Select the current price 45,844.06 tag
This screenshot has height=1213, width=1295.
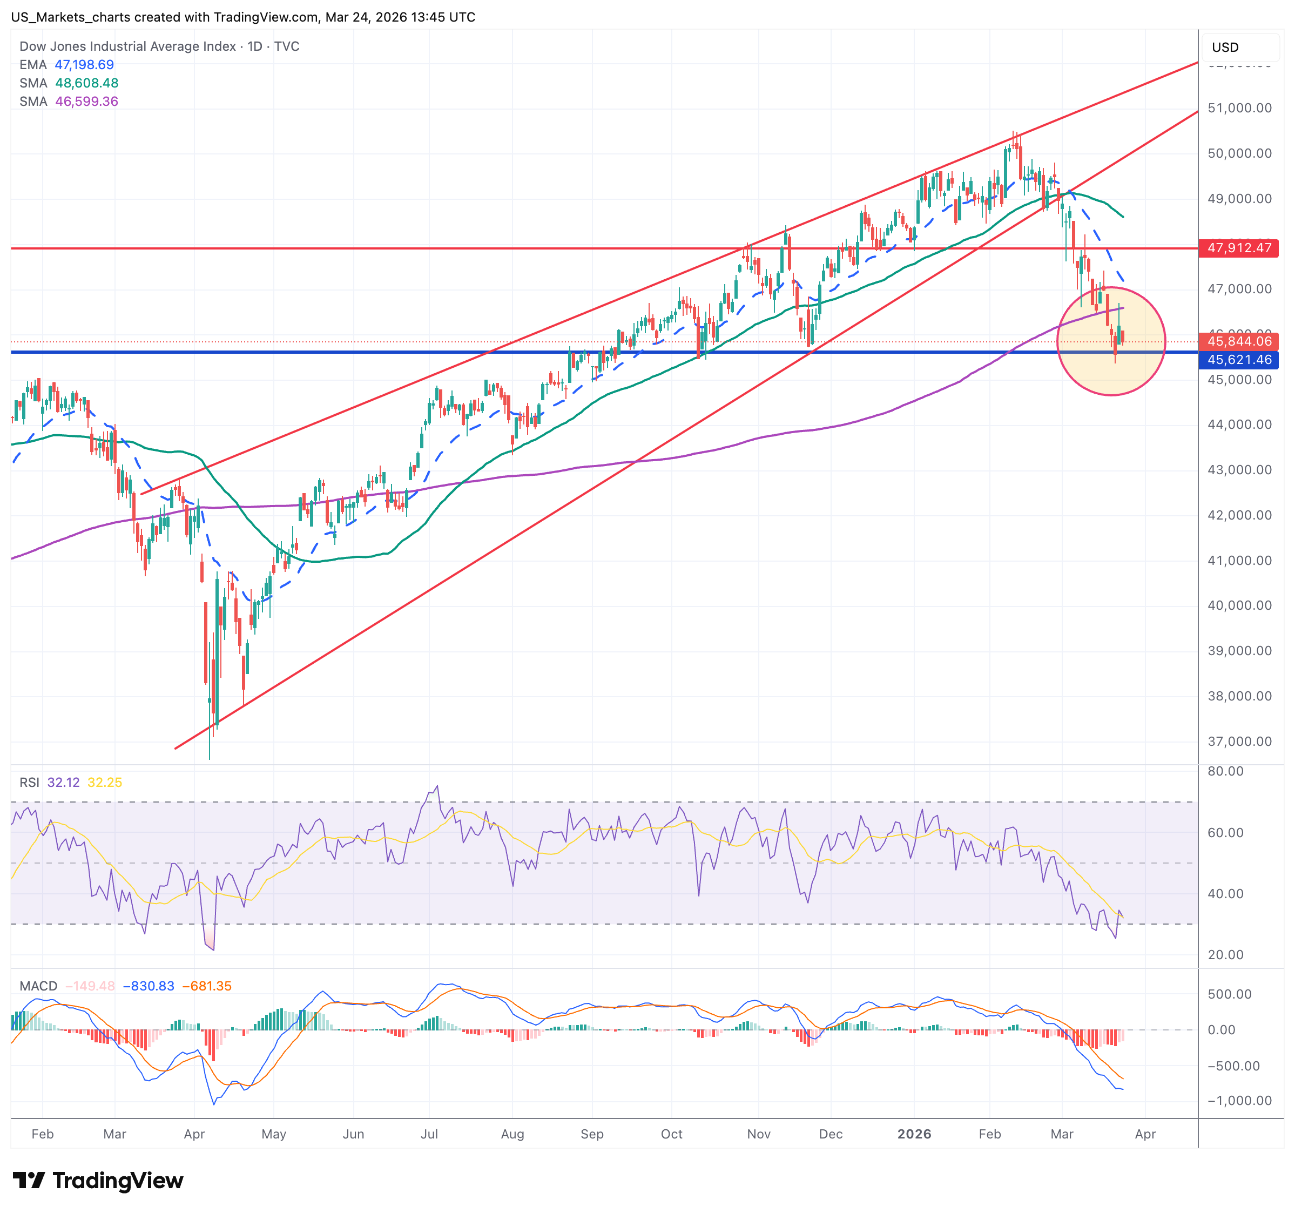(x=1238, y=341)
